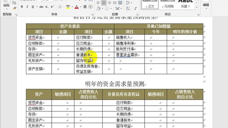Open the 样式 pane launcher
The height and width of the screenshot is (128, 228).
point(198,15)
